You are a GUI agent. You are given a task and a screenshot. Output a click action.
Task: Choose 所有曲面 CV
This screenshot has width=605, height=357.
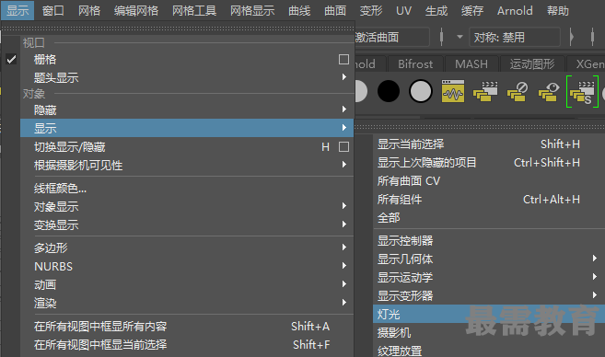pyautogui.click(x=489, y=181)
